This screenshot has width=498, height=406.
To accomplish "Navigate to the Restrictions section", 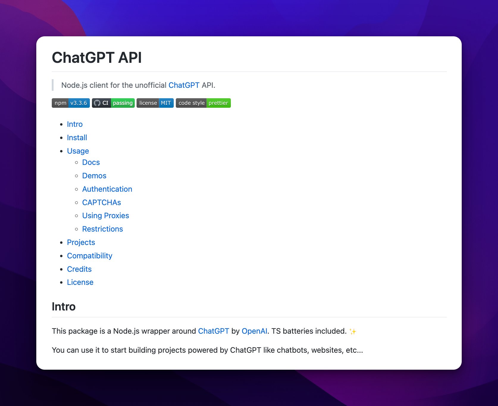I will (103, 229).
